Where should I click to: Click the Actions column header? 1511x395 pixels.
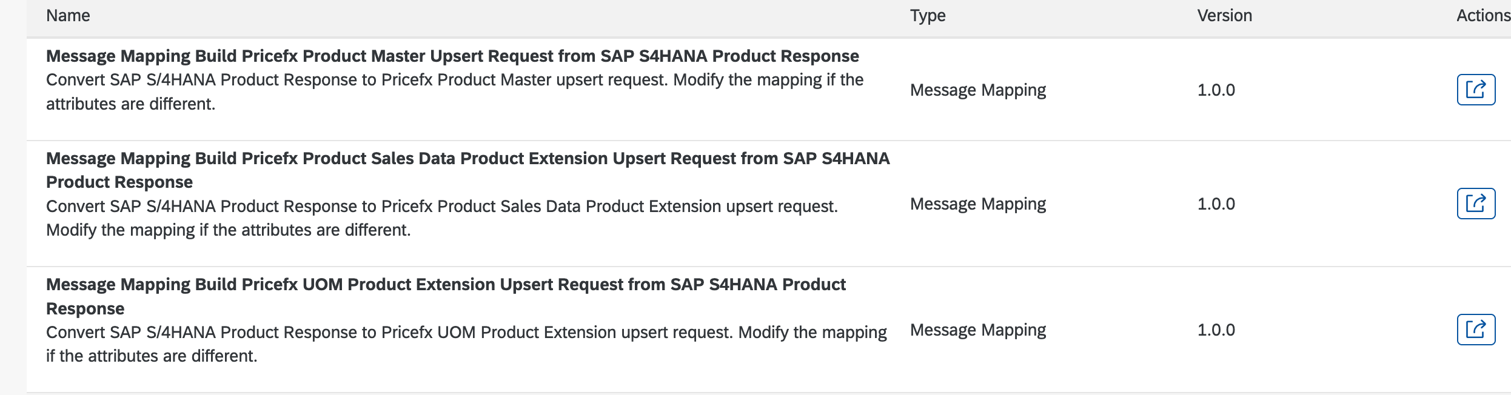[1482, 16]
